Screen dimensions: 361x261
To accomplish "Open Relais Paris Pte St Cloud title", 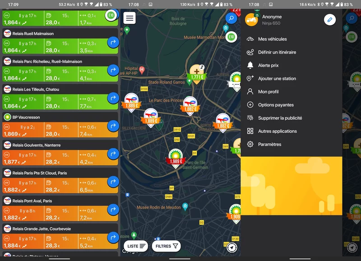I will pos(40,173).
